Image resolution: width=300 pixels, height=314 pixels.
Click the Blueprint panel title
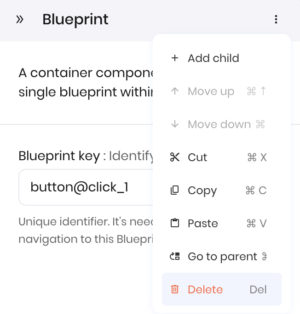(75, 19)
